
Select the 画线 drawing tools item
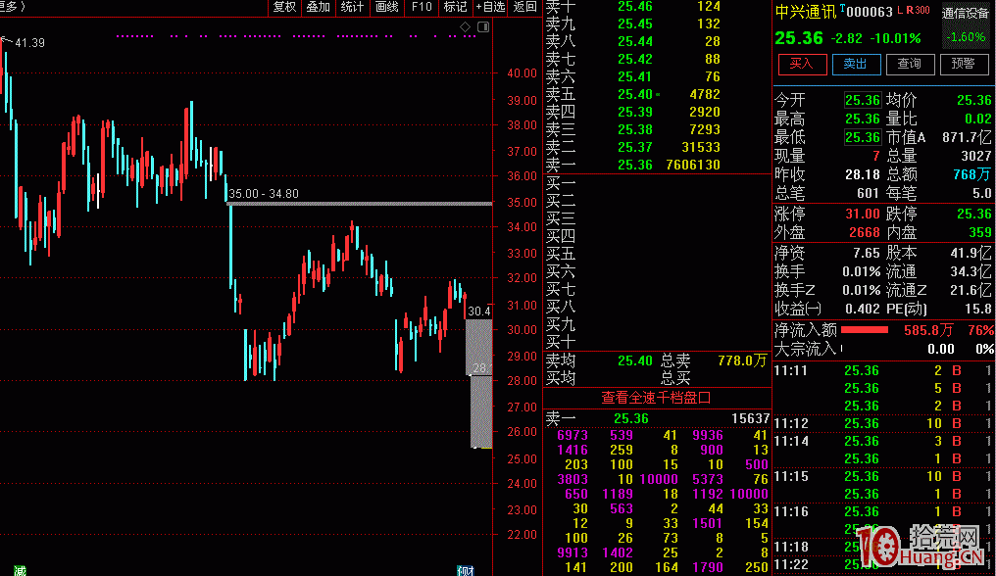(x=386, y=7)
